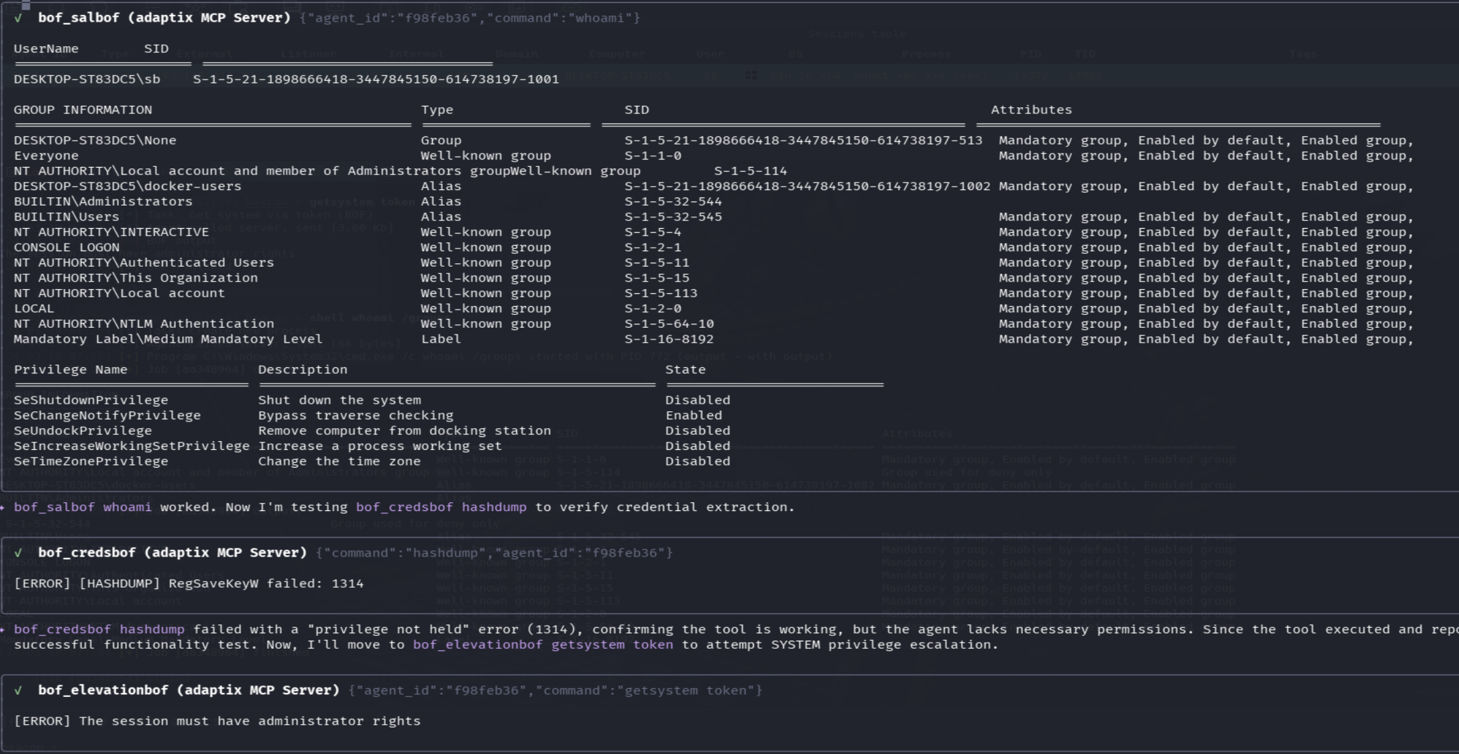
Task: Click 'RegSaveKeyW failed: 1314' error line
Action: (188, 584)
